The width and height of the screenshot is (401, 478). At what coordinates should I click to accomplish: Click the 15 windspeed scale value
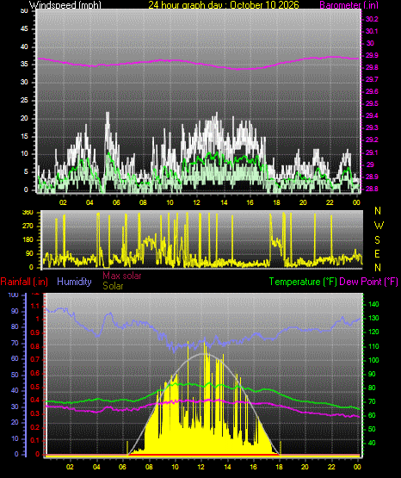(x=24, y=136)
